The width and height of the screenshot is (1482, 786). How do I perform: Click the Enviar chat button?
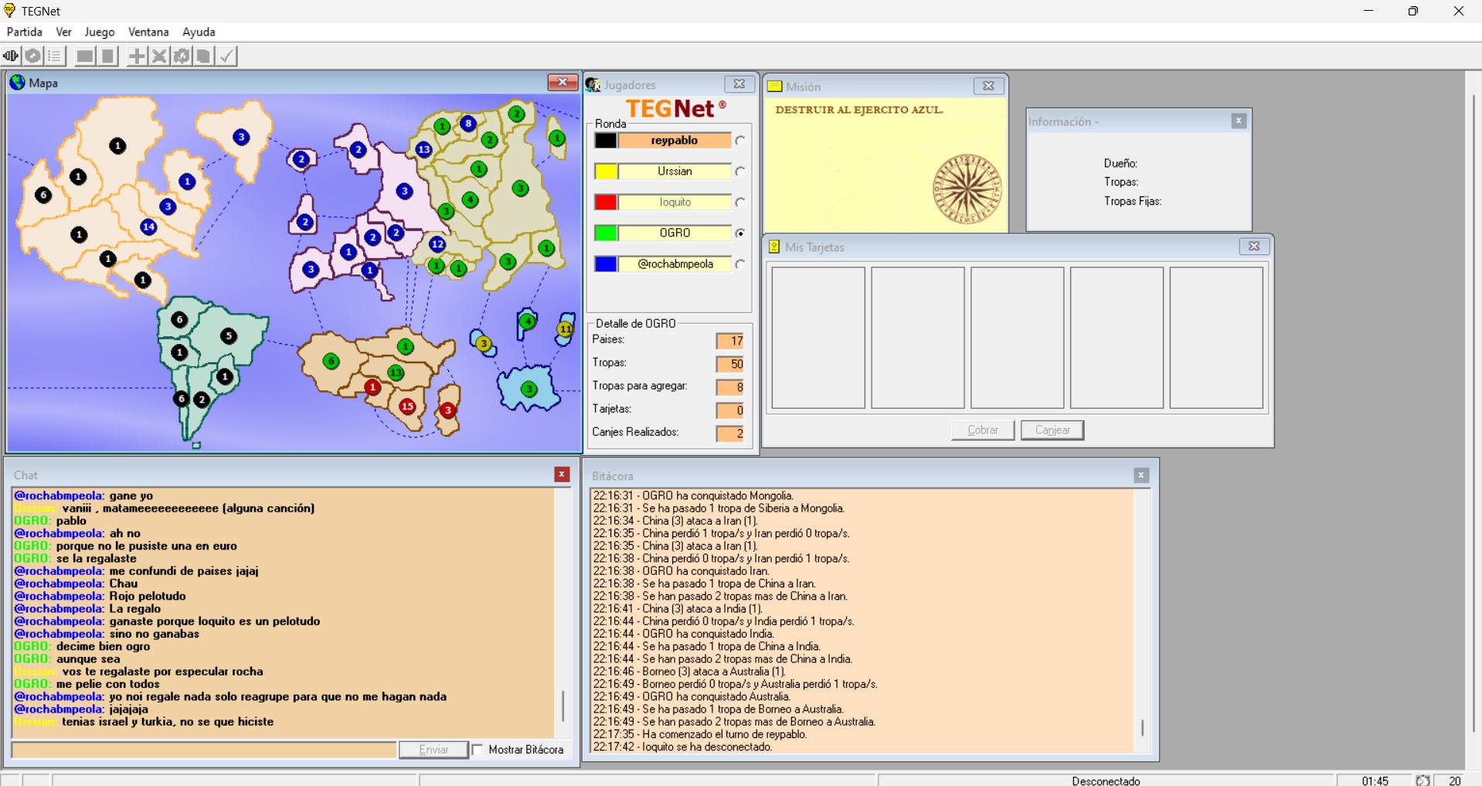433,750
